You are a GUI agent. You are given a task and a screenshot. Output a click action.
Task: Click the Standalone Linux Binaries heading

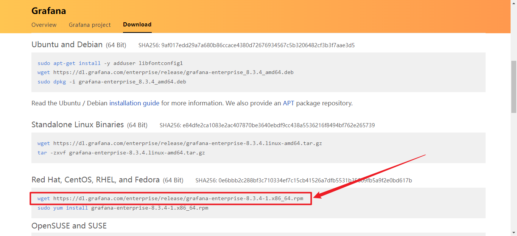point(78,125)
